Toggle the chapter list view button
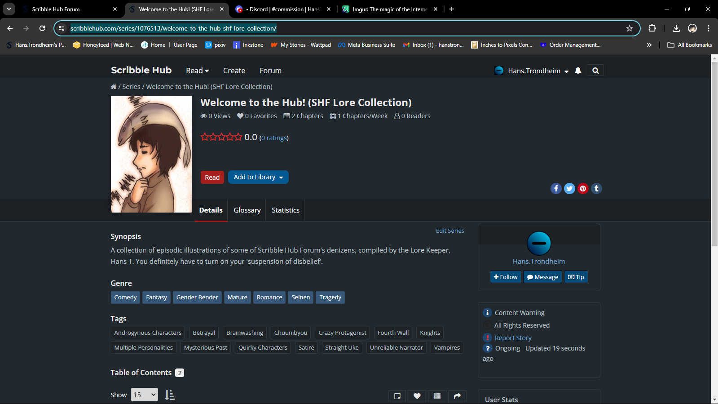Screen dimensions: 718x404 pyautogui.click(x=437, y=396)
